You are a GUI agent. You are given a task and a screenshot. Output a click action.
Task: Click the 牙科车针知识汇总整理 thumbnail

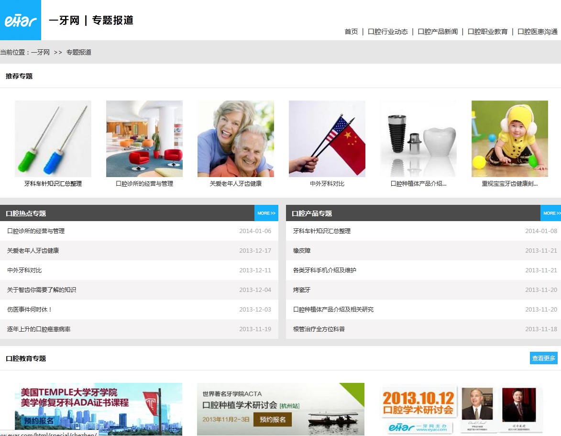pos(53,138)
